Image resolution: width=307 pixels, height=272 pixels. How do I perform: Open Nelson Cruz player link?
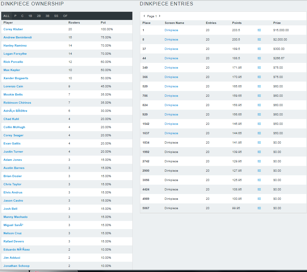pyautogui.click(x=12, y=233)
